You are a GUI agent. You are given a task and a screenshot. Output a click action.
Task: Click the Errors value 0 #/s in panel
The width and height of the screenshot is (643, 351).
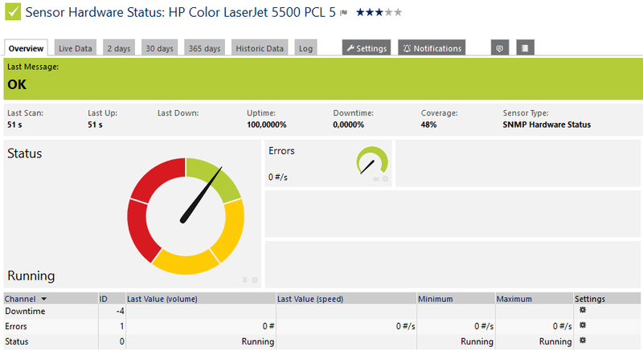click(x=278, y=178)
